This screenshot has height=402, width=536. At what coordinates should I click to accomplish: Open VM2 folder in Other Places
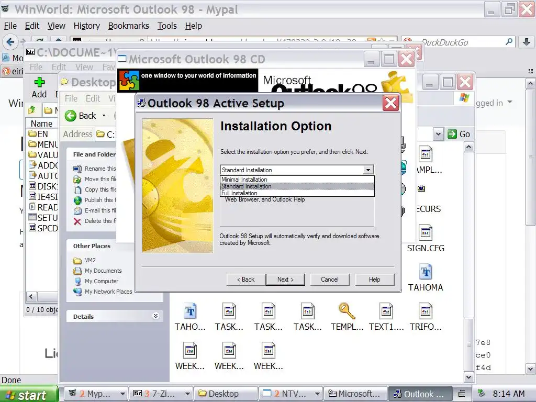point(85,260)
